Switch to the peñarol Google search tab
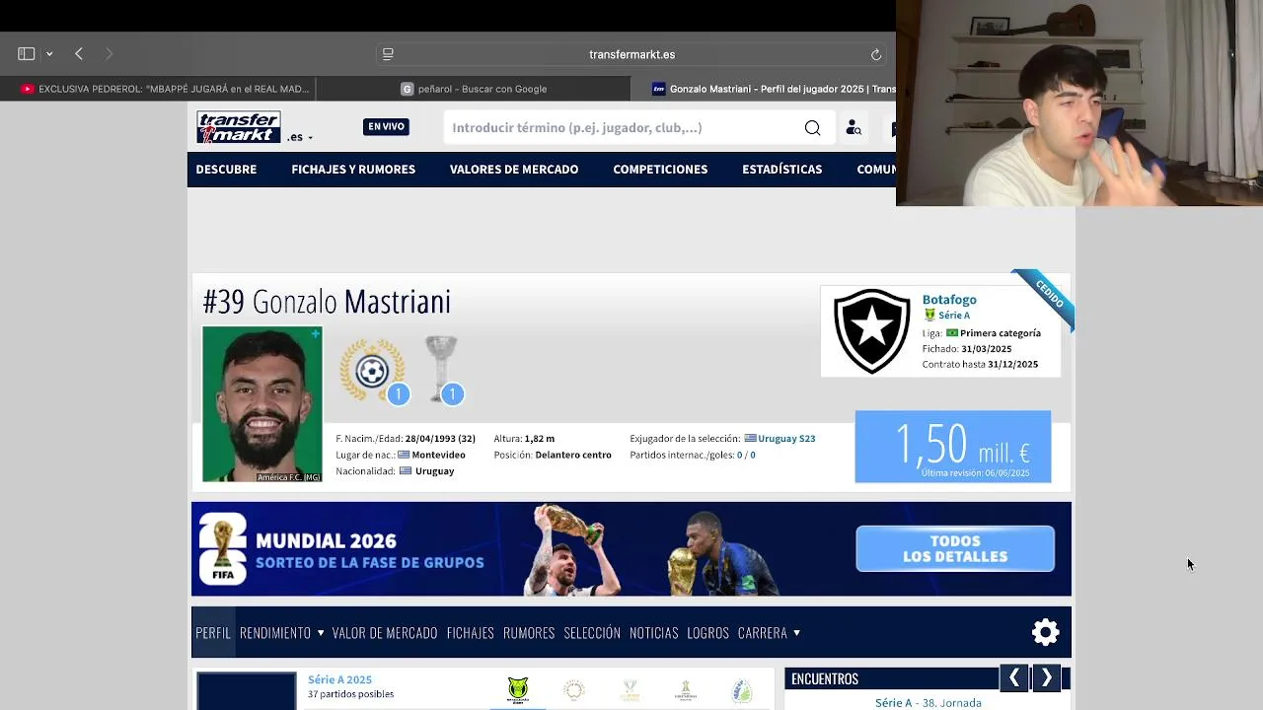 (474, 89)
